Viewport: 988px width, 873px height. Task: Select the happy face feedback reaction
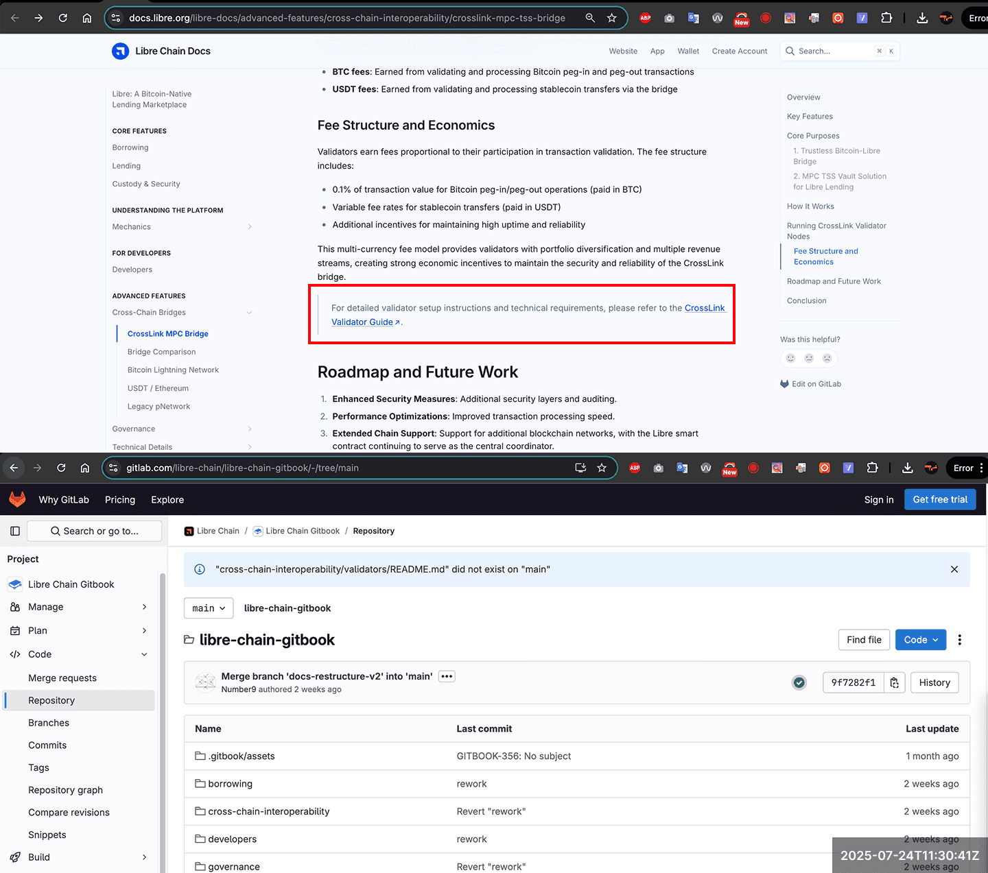click(790, 358)
